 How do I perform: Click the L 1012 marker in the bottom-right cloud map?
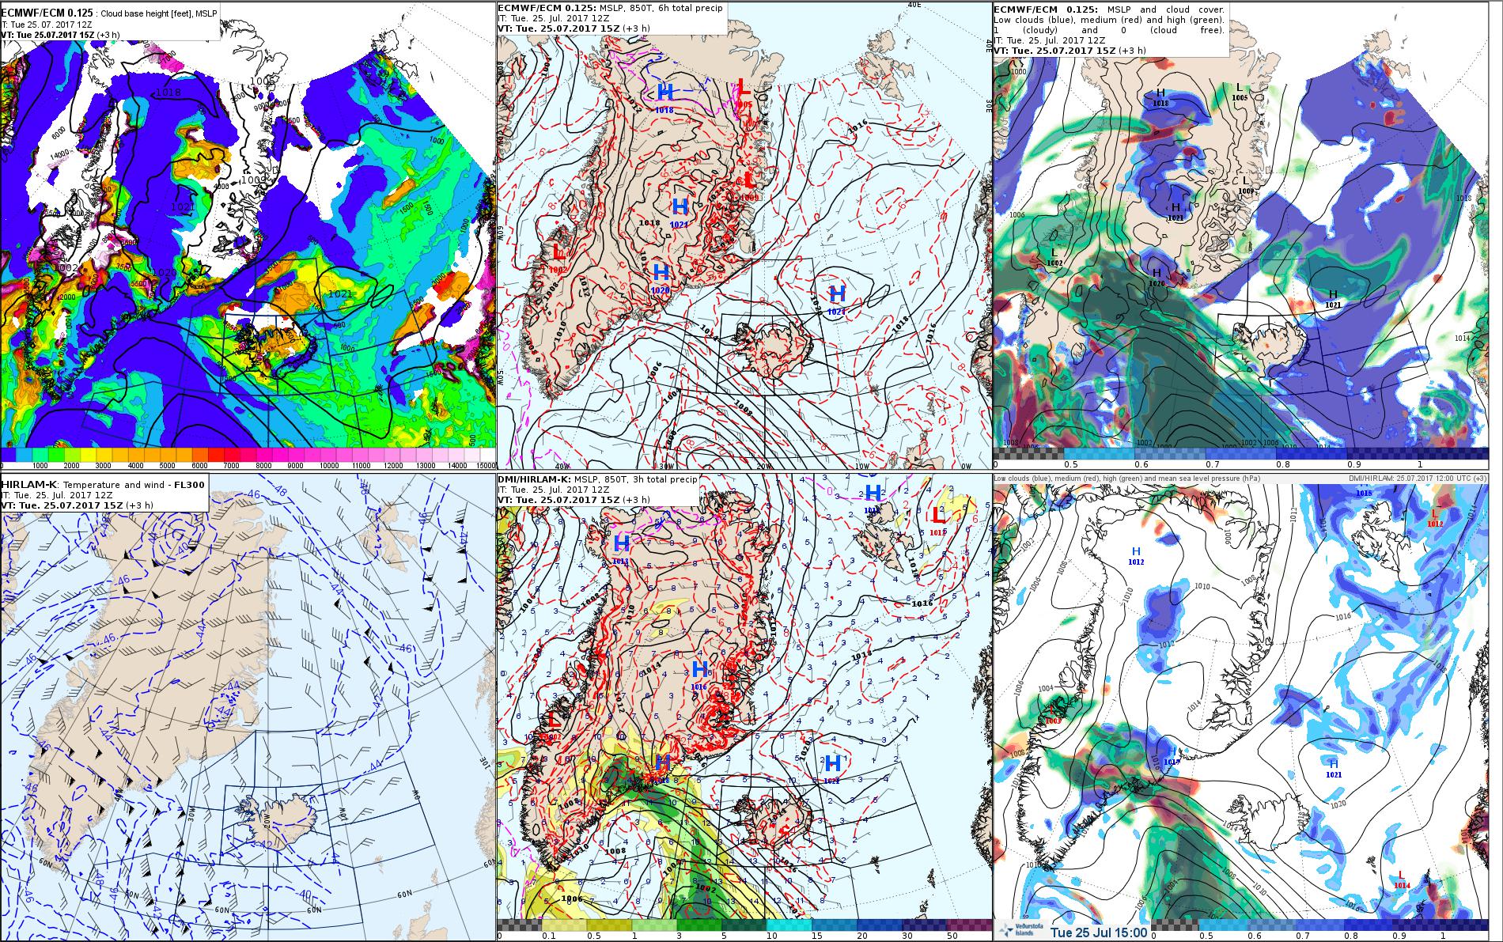[1435, 518]
